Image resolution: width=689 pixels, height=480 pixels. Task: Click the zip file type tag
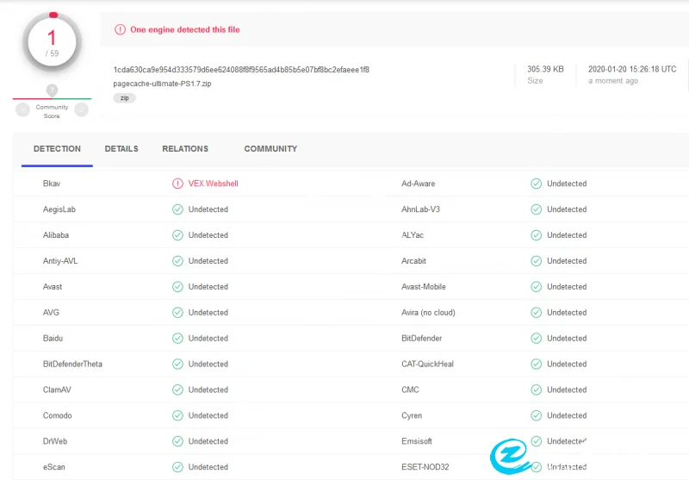point(124,98)
